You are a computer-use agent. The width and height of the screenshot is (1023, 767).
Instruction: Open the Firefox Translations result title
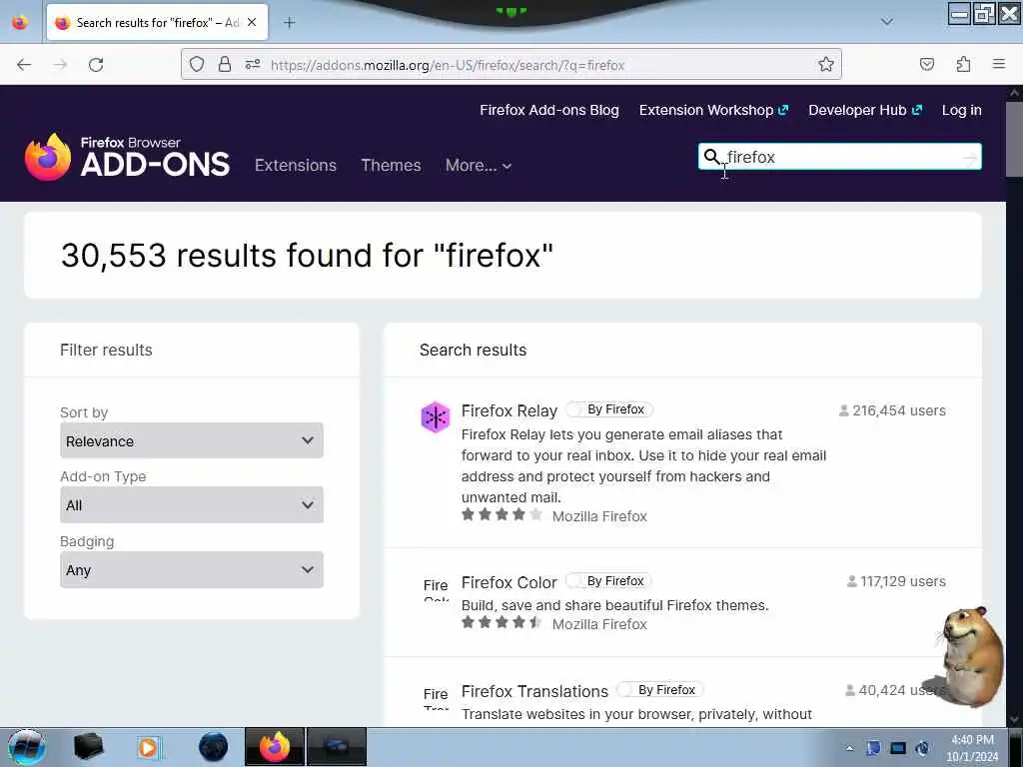tap(534, 691)
